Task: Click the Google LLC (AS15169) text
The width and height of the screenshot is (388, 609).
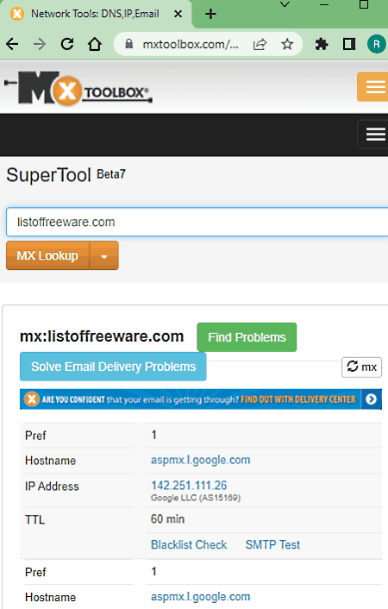Action: click(196, 498)
